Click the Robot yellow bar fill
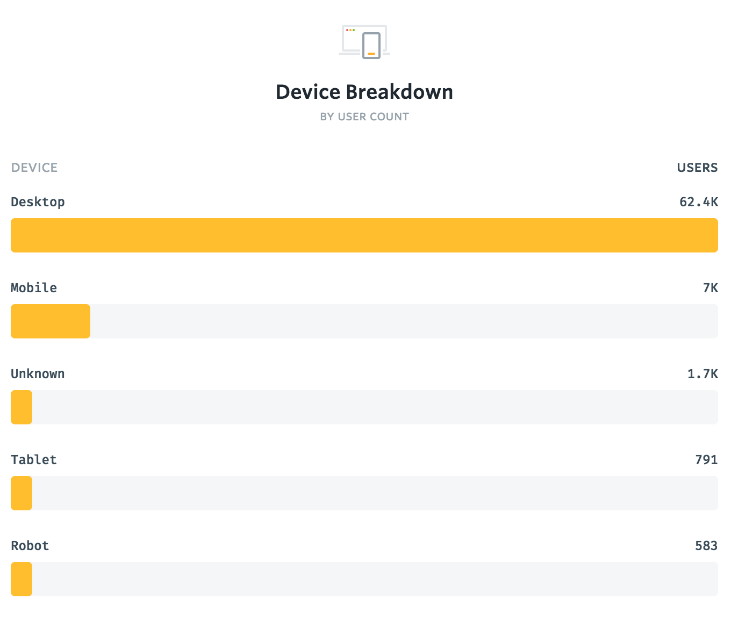Viewport: 731px width, 621px height. 21,579
